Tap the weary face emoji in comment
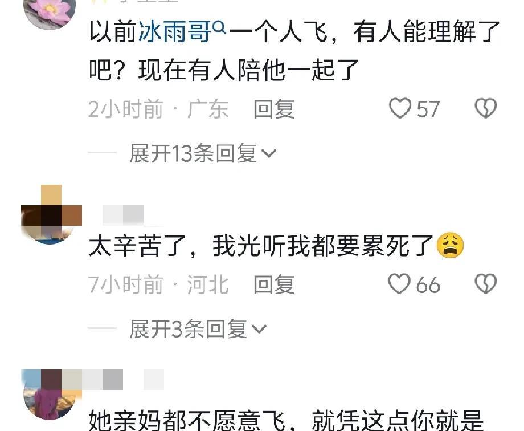Image resolution: width=524 pixels, height=431 pixels. [450, 246]
